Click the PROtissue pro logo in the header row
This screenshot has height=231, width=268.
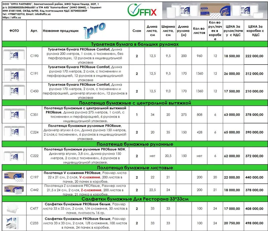(x=94, y=30)
